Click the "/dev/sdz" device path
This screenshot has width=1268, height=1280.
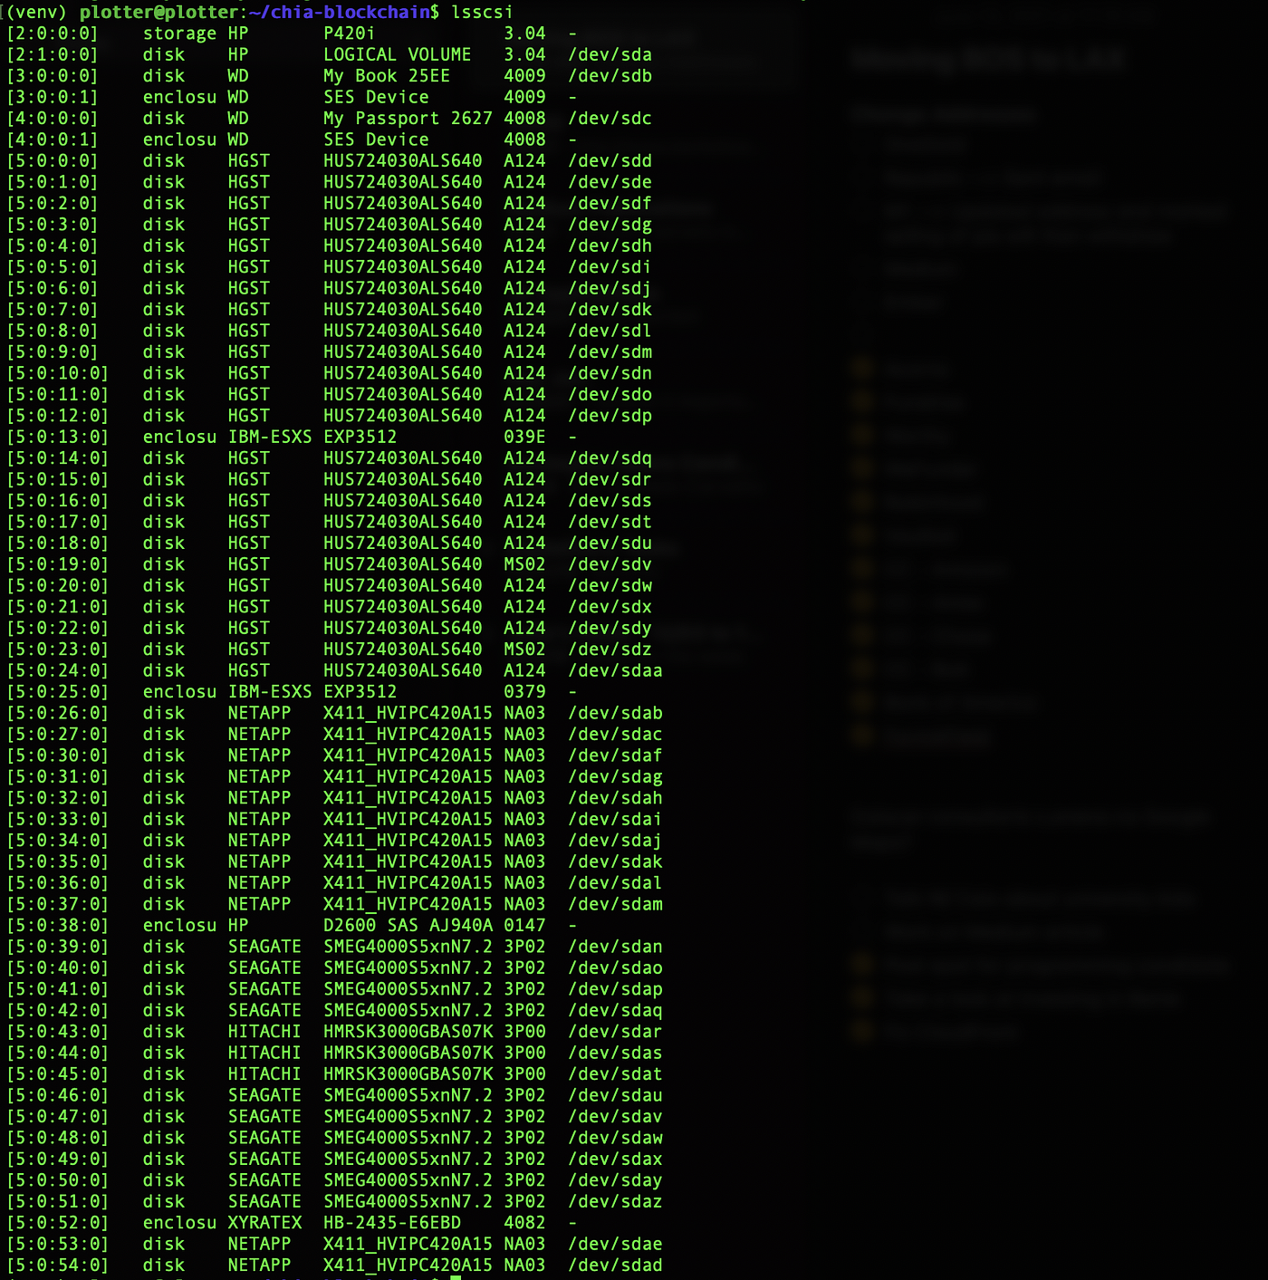610,650
